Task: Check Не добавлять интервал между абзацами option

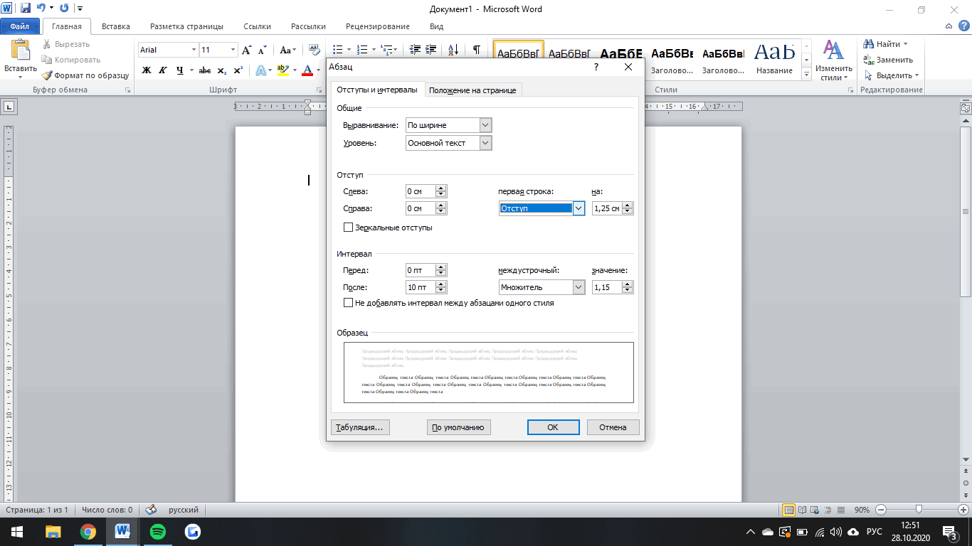Action: coord(348,303)
